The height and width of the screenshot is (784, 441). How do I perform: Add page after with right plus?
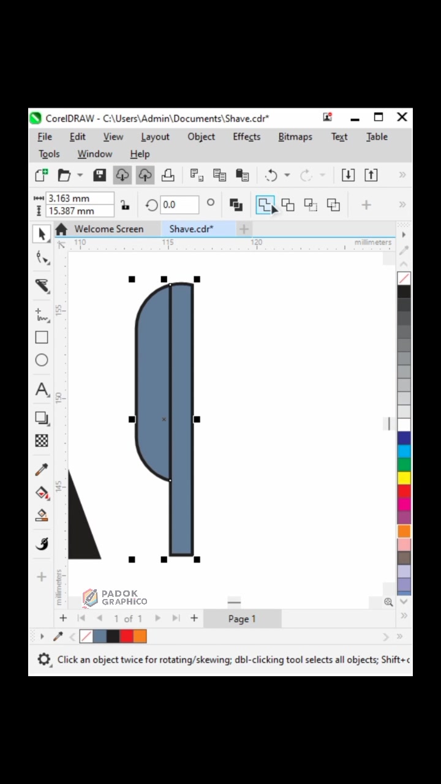[x=194, y=618]
